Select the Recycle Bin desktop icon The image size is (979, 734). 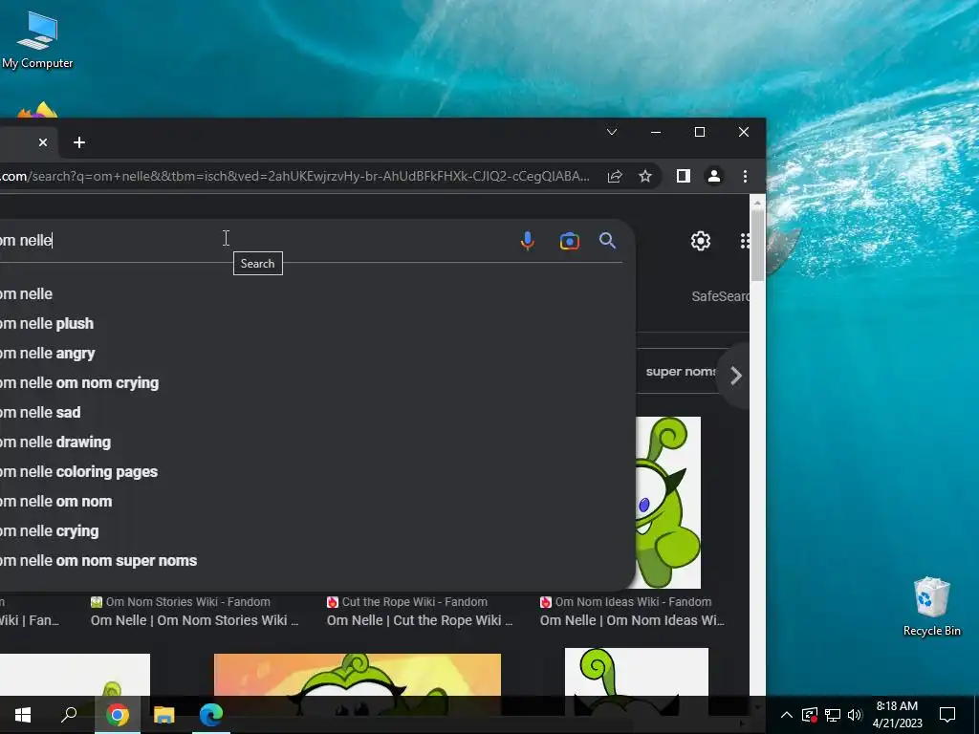pyautogui.click(x=931, y=607)
